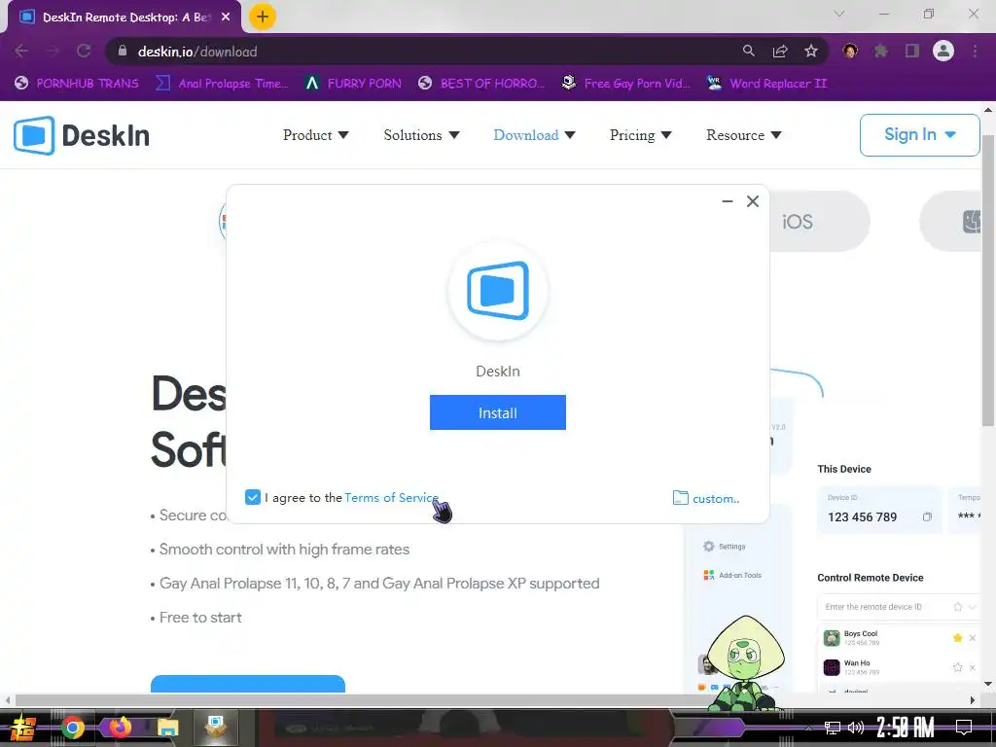Open the BEST OF HORRO... bookmark
This screenshot has height=747, width=996.
point(481,84)
